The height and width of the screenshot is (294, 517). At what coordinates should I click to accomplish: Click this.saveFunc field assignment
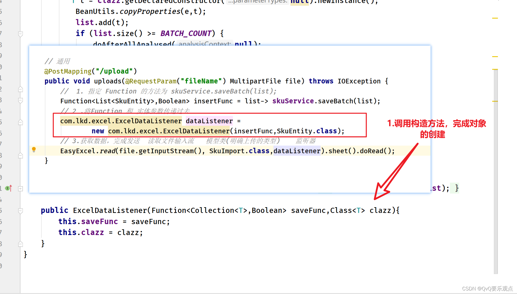[88, 221]
